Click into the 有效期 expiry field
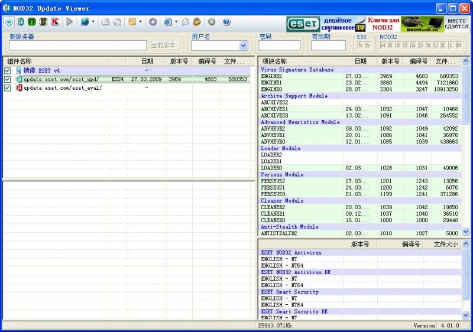This screenshot has height=332, width=473. click(x=328, y=45)
